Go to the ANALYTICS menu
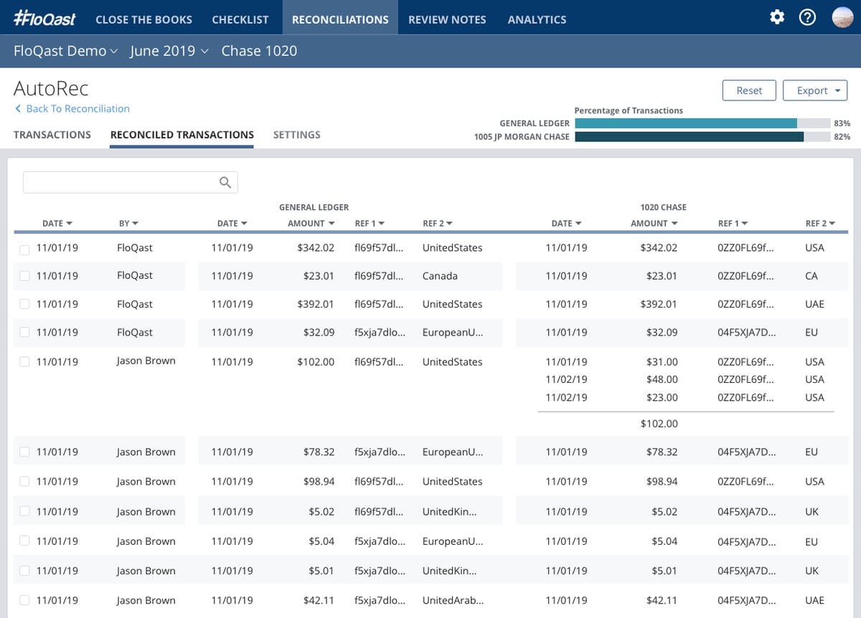The image size is (861, 618). 537,19
